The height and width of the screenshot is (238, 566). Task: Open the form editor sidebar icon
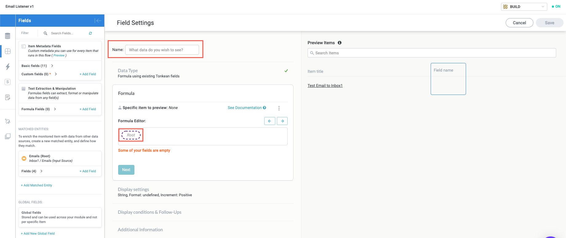pyautogui.click(x=8, y=97)
